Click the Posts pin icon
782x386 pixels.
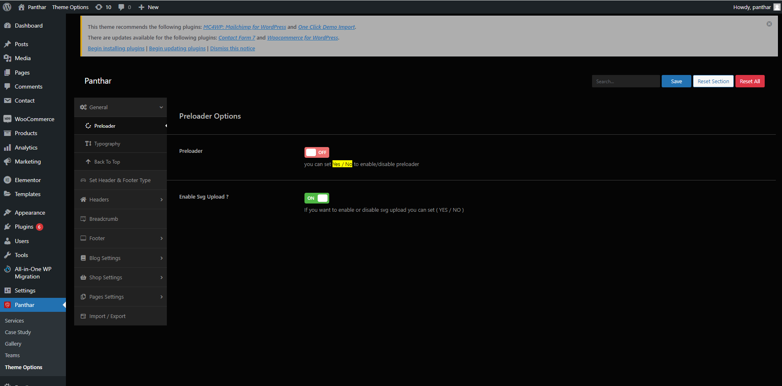pos(7,44)
